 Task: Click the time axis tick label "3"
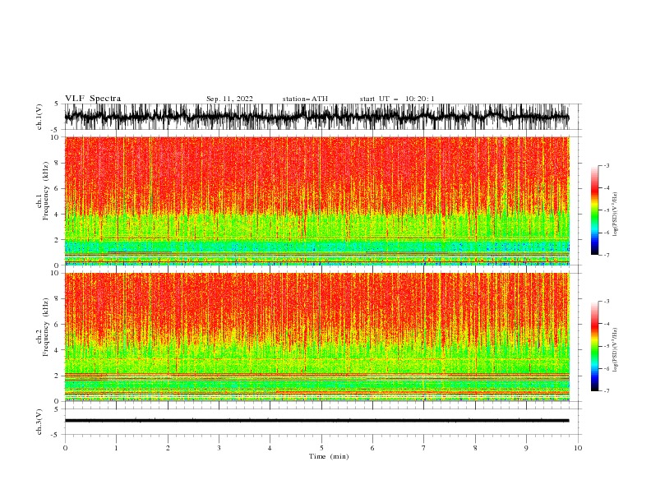coord(219,448)
